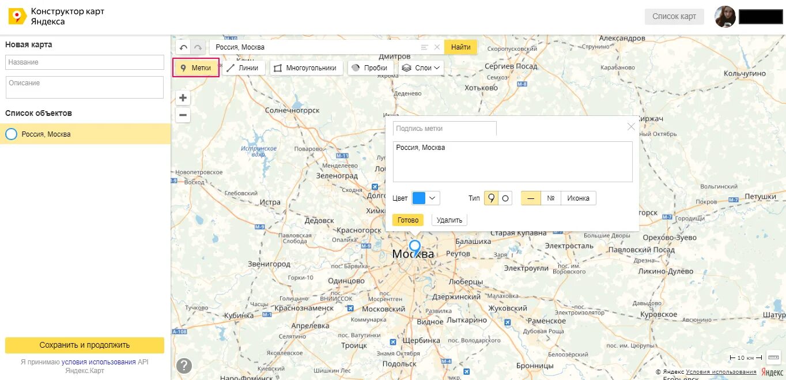Open Список карт map list
This screenshot has height=380, width=786.
(674, 17)
